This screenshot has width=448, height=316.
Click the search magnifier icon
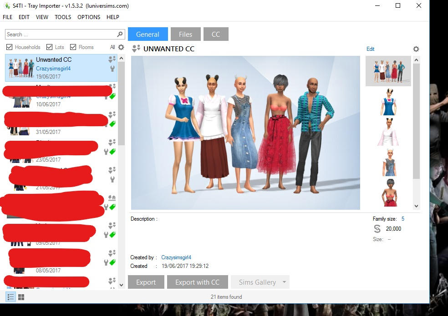(x=120, y=34)
